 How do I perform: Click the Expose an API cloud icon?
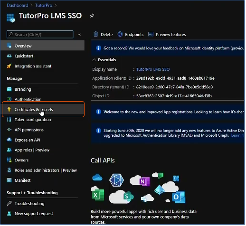tap(9, 140)
